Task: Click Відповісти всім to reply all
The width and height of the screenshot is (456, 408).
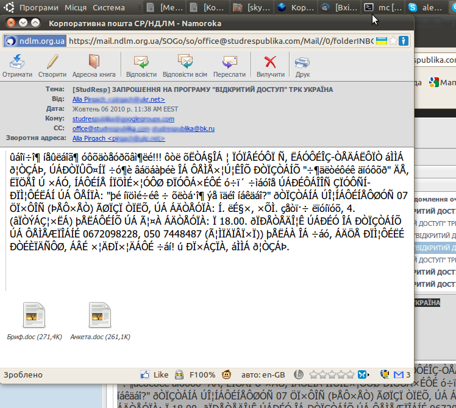Action: (x=185, y=65)
